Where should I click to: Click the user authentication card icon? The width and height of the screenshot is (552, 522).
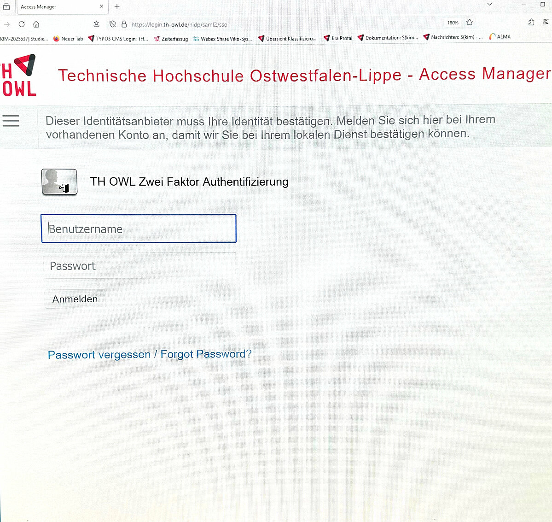[59, 182]
